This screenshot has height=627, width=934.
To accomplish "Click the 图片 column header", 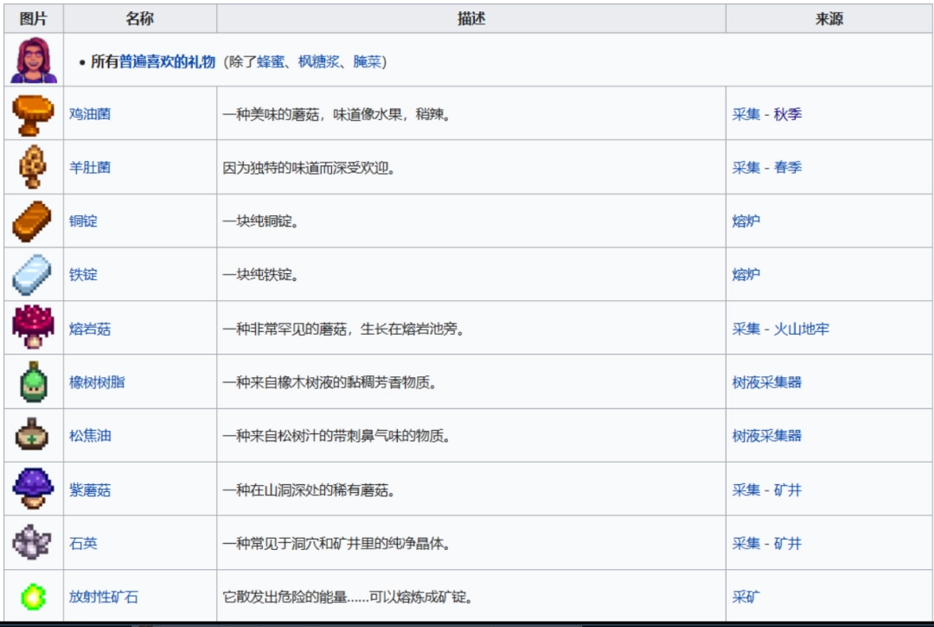I will point(34,18).
